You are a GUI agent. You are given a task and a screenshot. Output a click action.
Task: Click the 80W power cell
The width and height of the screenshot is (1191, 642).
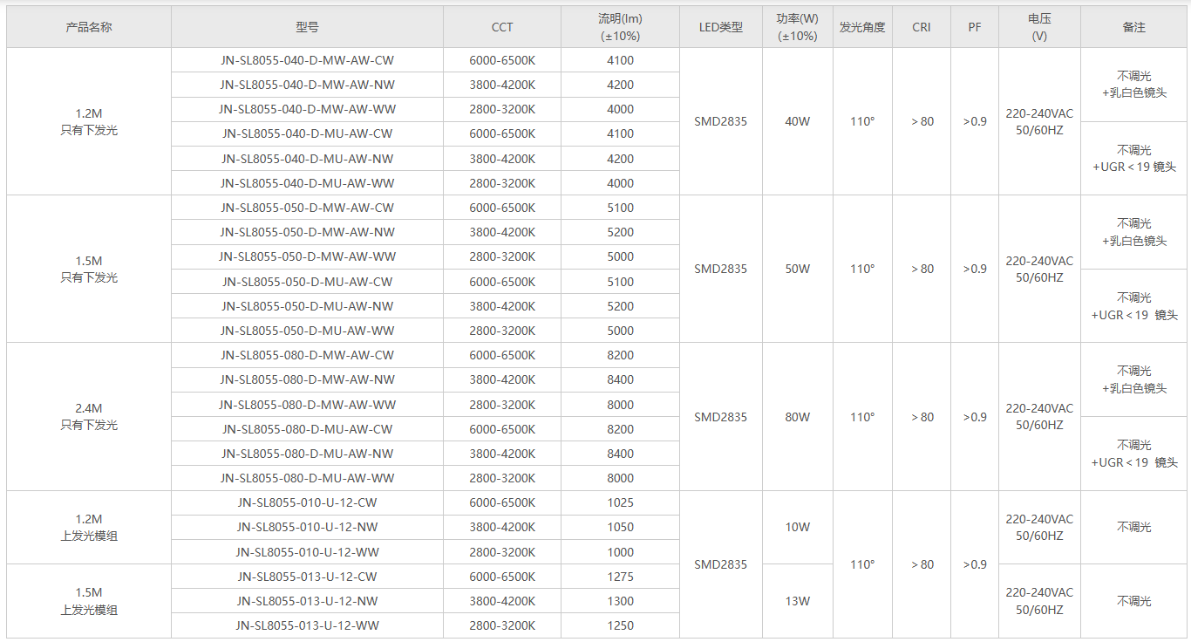(797, 417)
